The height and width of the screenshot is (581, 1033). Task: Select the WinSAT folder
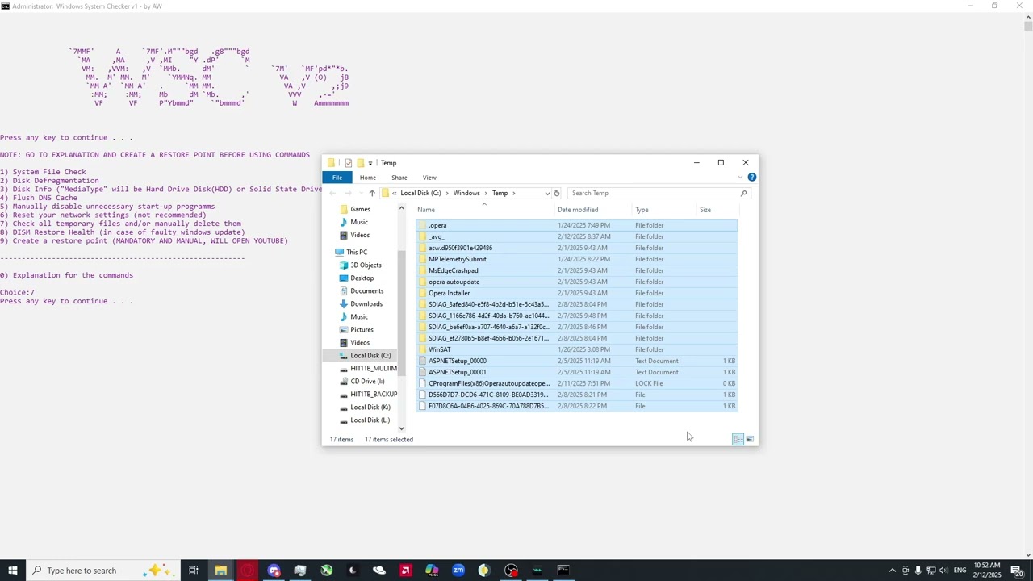[440, 349]
